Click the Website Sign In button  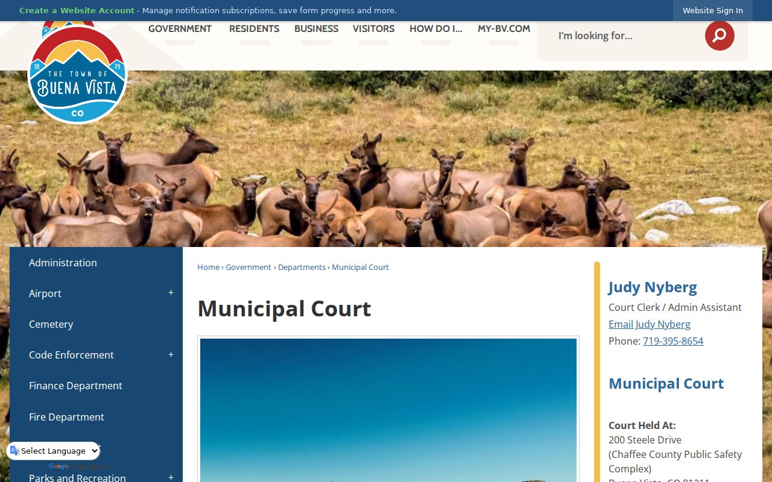713,10
